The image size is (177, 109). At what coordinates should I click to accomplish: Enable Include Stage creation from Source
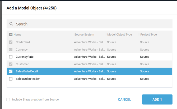pyautogui.click(x=8, y=100)
